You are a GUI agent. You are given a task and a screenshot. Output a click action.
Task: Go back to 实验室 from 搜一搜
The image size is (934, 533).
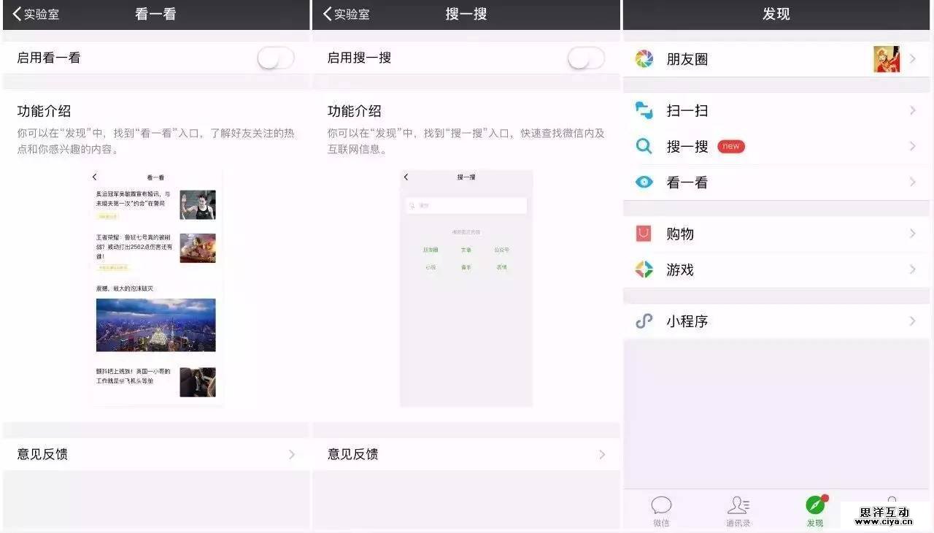coord(346,14)
